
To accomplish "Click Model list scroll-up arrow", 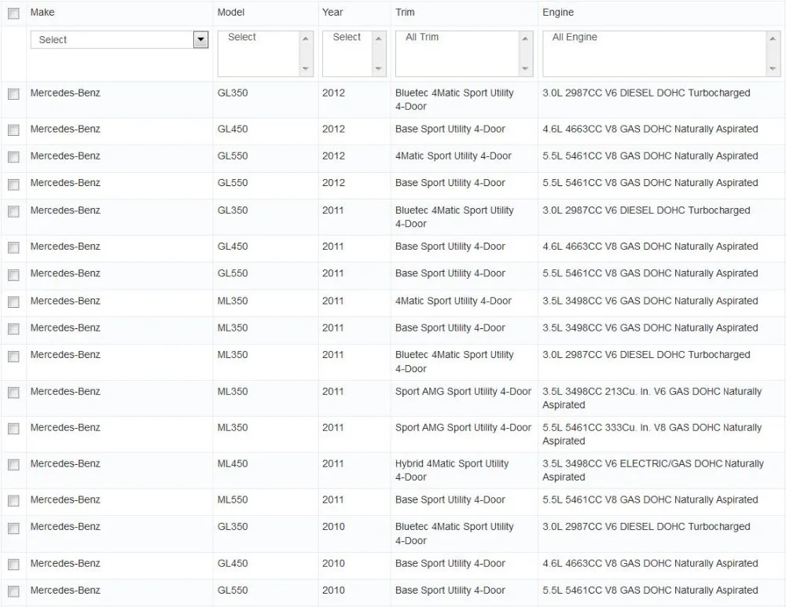I will [x=305, y=39].
